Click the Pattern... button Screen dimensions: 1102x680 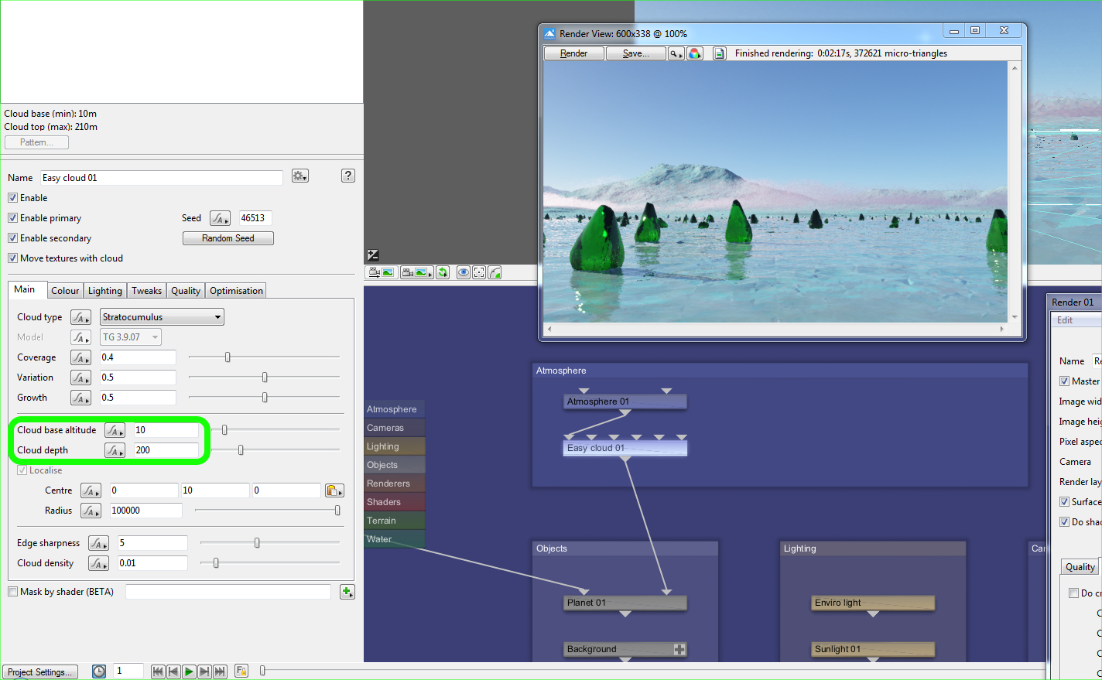37,142
